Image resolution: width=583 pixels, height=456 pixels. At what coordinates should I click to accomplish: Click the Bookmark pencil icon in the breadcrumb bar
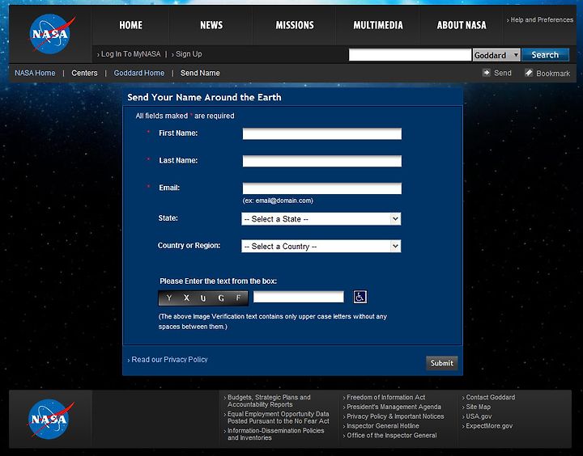[529, 73]
